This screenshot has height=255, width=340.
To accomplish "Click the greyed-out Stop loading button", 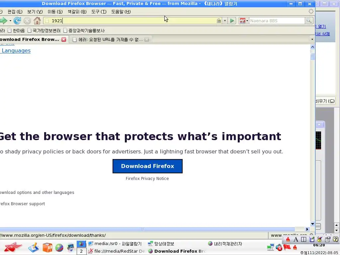I will click(x=27, y=21).
